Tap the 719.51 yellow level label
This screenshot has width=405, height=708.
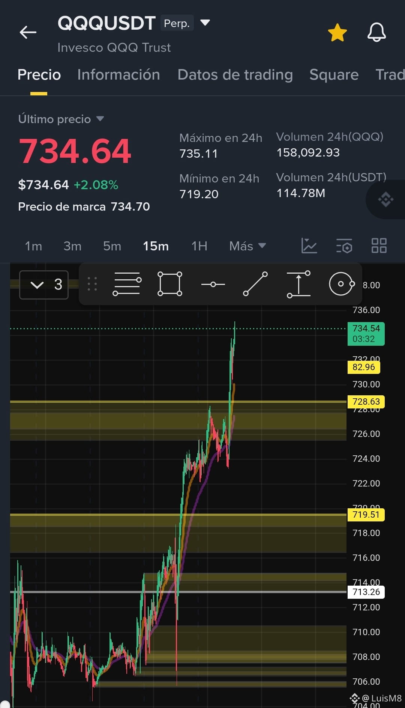pos(366,515)
